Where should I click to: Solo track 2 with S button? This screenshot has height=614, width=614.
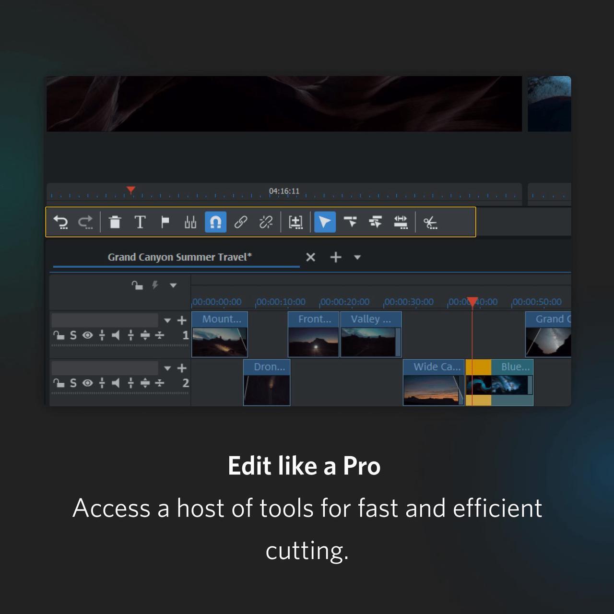pos(73,383)
